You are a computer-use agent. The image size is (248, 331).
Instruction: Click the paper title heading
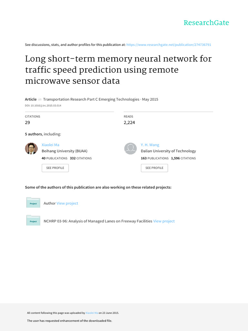tap(118, 70)
